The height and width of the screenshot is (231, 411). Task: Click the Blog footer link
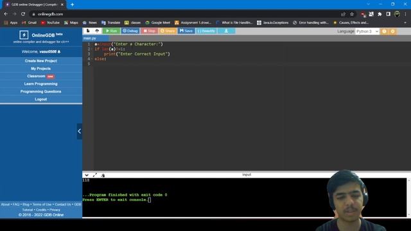[26, 204]
